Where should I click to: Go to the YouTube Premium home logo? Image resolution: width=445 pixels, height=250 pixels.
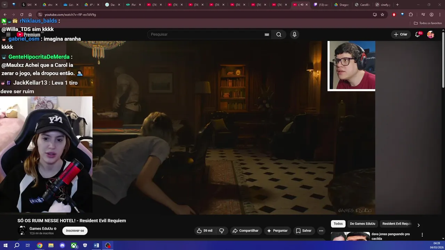click(x=29, y=35)
